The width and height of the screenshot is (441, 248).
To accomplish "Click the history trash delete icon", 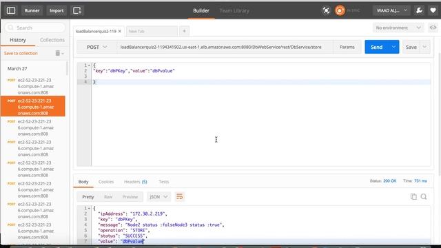I will pos(58,53).
